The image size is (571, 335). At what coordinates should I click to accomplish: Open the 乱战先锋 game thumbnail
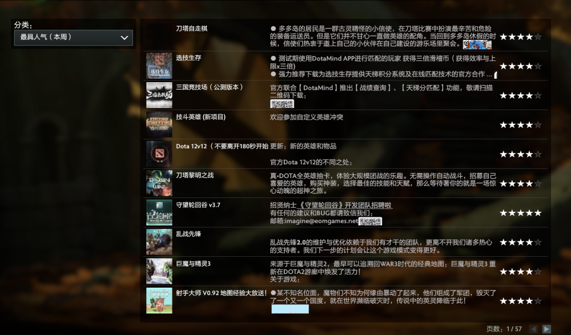click(159, 242)
